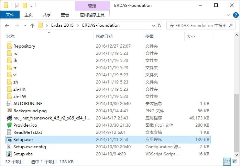Expand the chevron before Erdas 2015

pos(47,25)
